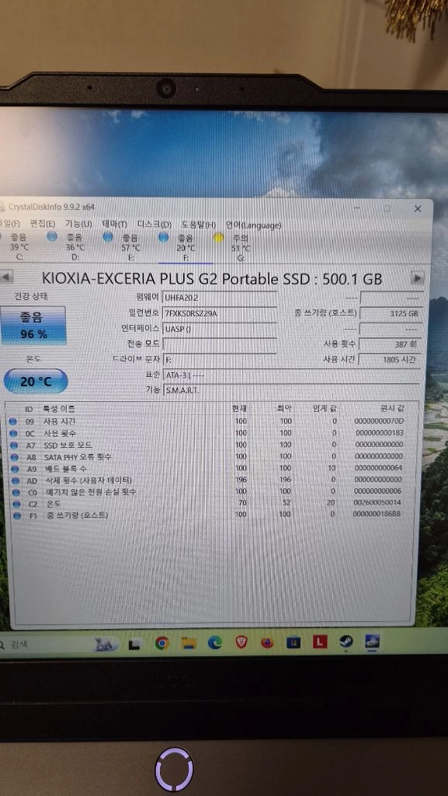Screen dimensions: 448x796
Task: Show the previous disk with the left arrow
Action: click(x=6, y=278)
